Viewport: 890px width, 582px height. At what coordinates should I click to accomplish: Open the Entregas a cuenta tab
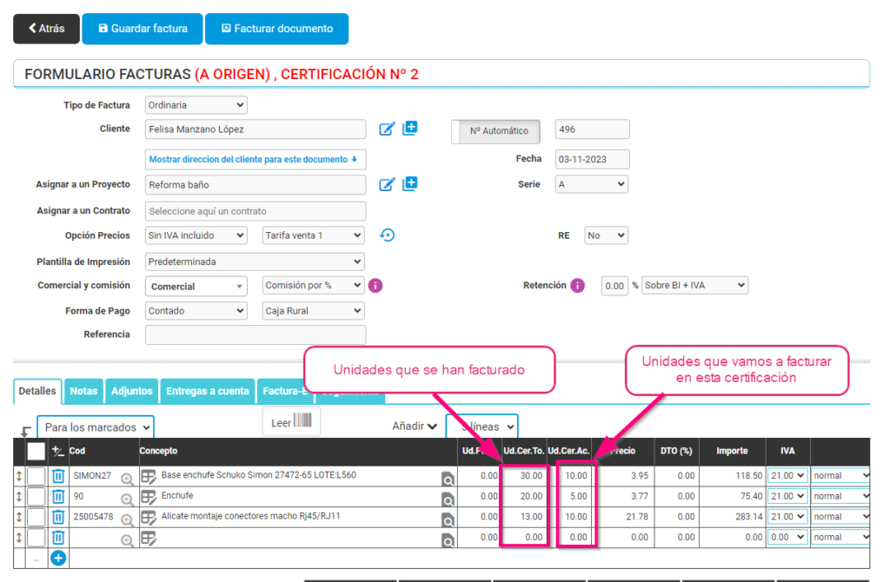point(207,392)
